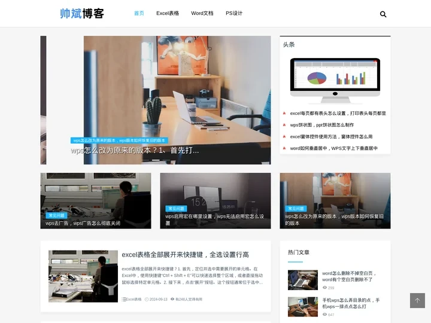Click the 头条 section heading
This screenshot has width=431, height=323.
(x=289, y=44)
